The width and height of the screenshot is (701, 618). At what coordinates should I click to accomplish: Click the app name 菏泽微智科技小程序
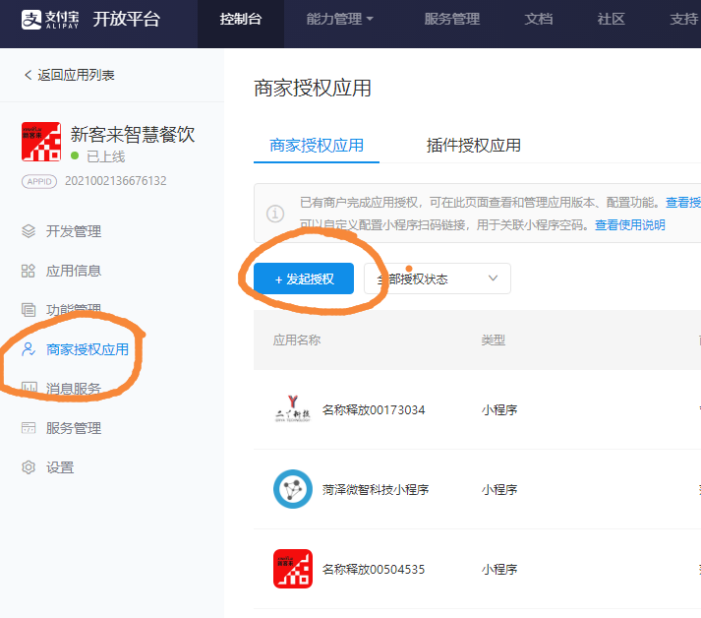point(376,489)
